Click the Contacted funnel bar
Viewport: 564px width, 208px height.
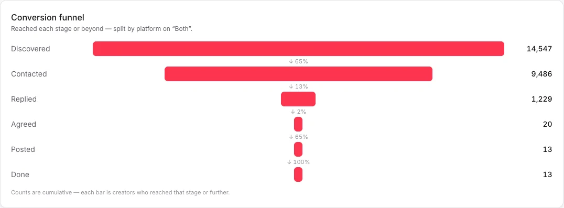point(298,74)
